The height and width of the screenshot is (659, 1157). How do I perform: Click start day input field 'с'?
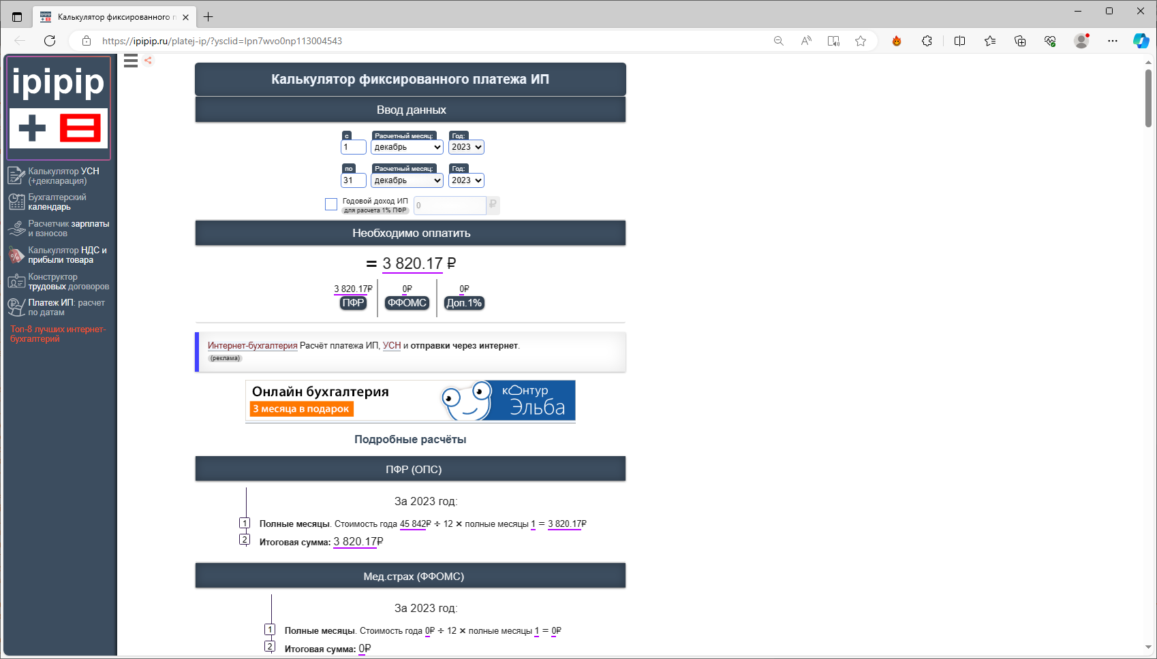354,147
